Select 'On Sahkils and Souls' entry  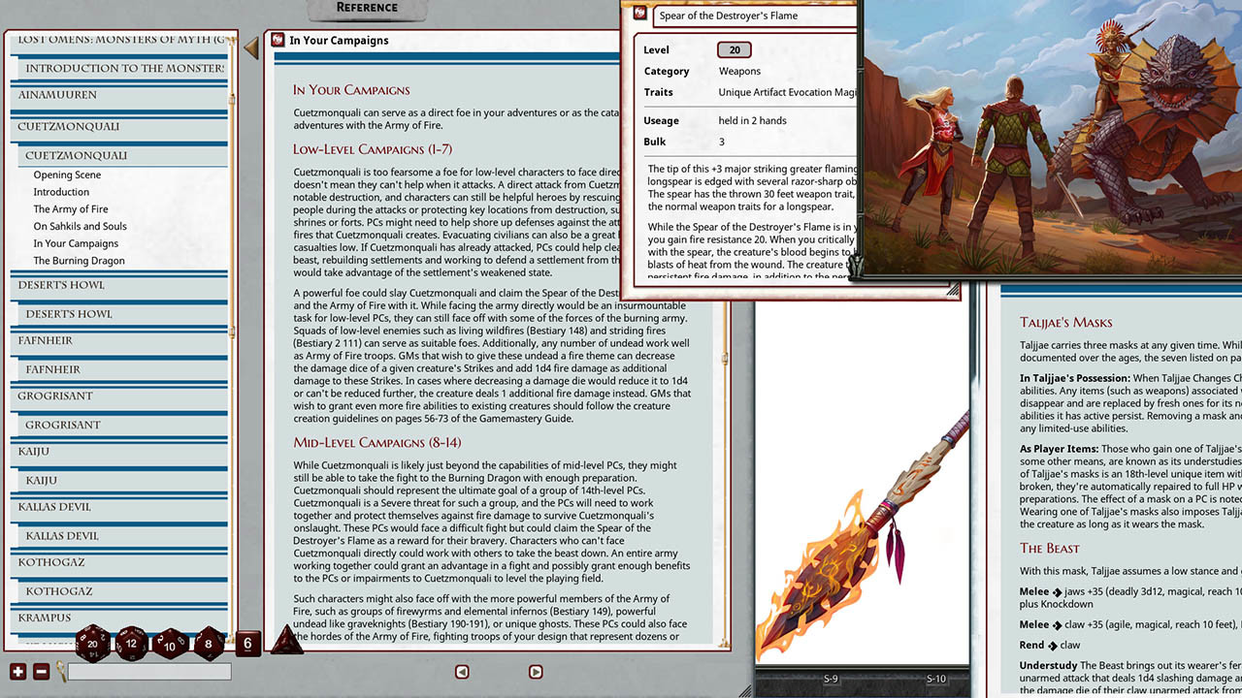click(80, 226)
